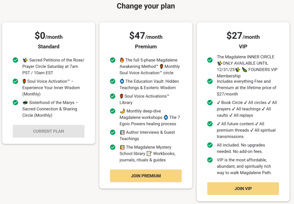Screen dimensions: 294x204
Task: Click green checkmark beside Monthly deep-dive Magdalene workshops
Action: tap(113, 111)
